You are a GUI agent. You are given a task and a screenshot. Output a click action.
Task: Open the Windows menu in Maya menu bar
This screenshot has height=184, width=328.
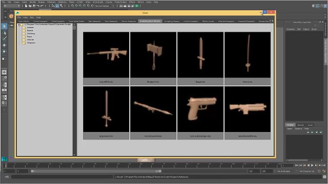[51, 2]
